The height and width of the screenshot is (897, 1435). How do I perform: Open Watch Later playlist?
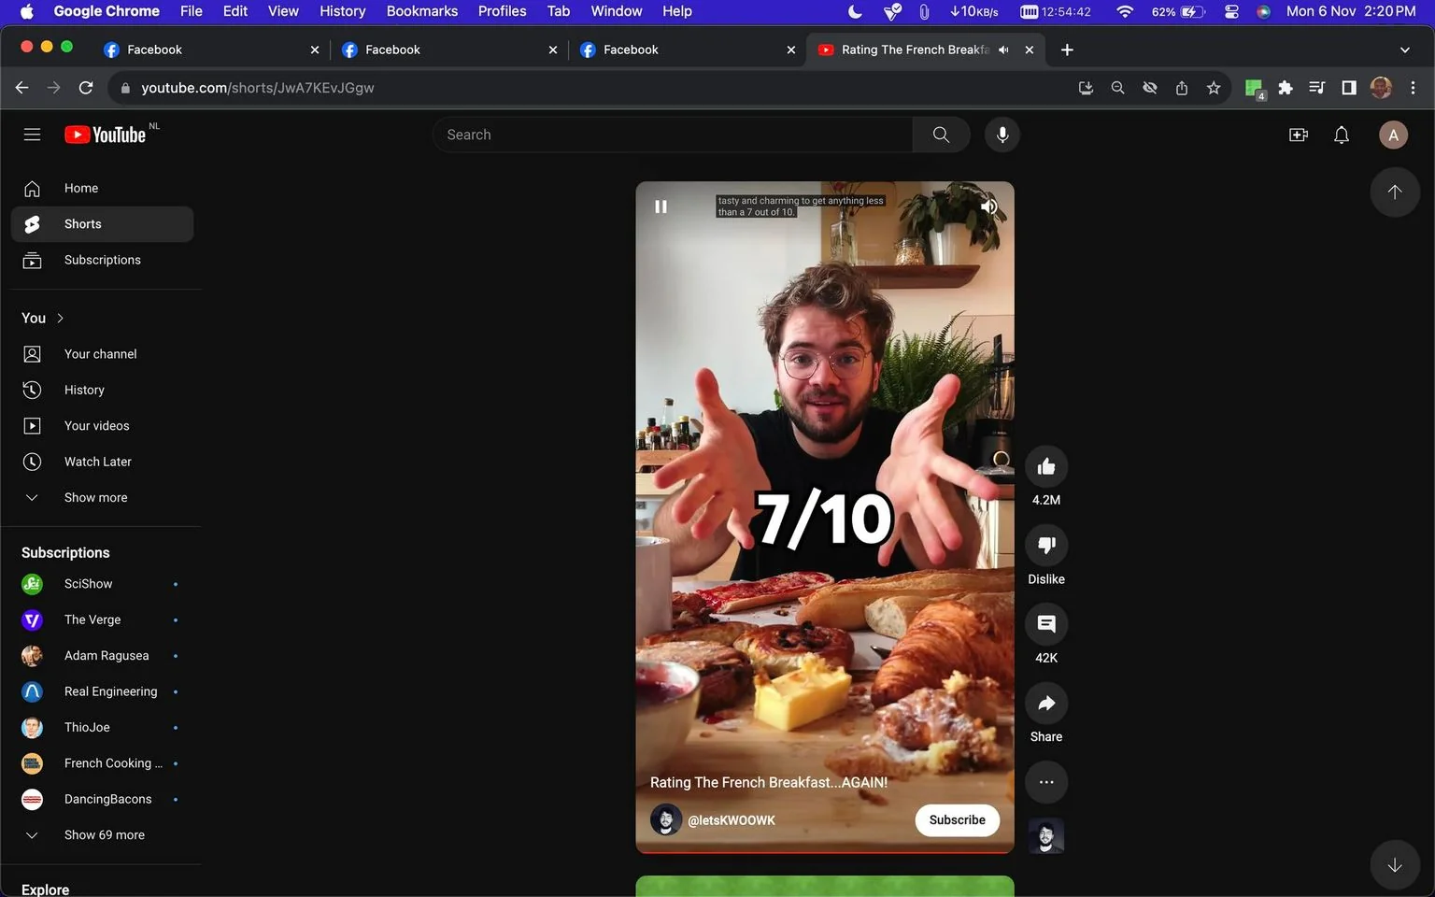[102, 462]
